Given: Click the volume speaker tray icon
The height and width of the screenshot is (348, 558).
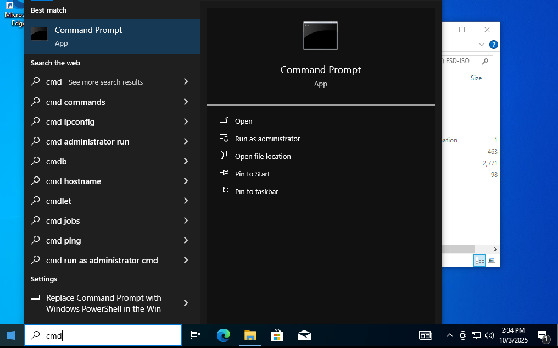Looking at the screenshot, I should [489, 335].
